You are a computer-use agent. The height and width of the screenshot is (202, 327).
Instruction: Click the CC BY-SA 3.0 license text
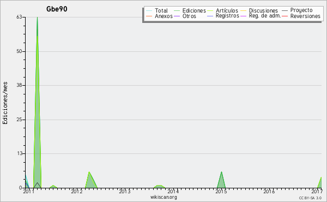point(310,198)
